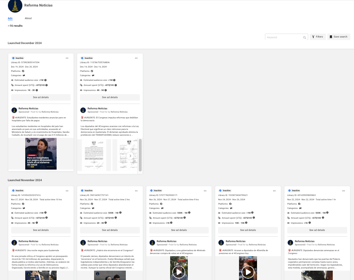
Task: Click the magnifier icon in the Keyword box
Action: 304,37
